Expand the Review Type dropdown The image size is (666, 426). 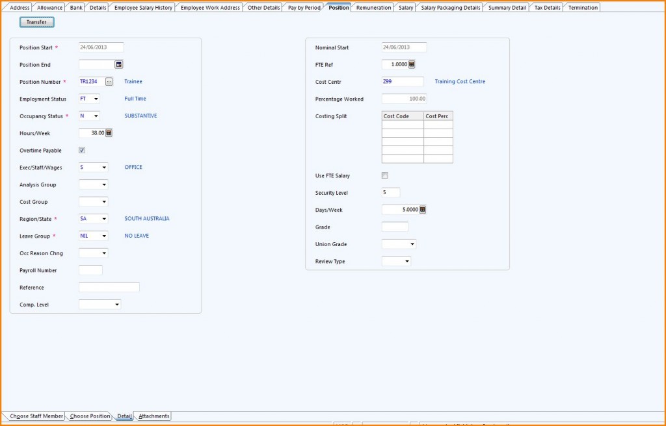pos(408,261)
